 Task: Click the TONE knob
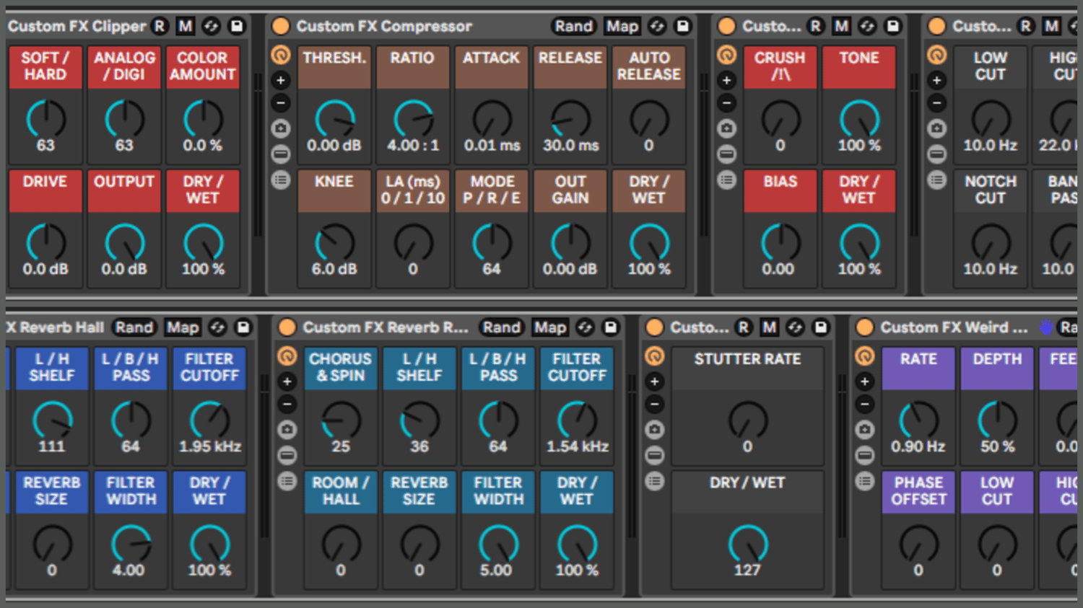click(859, 119)
